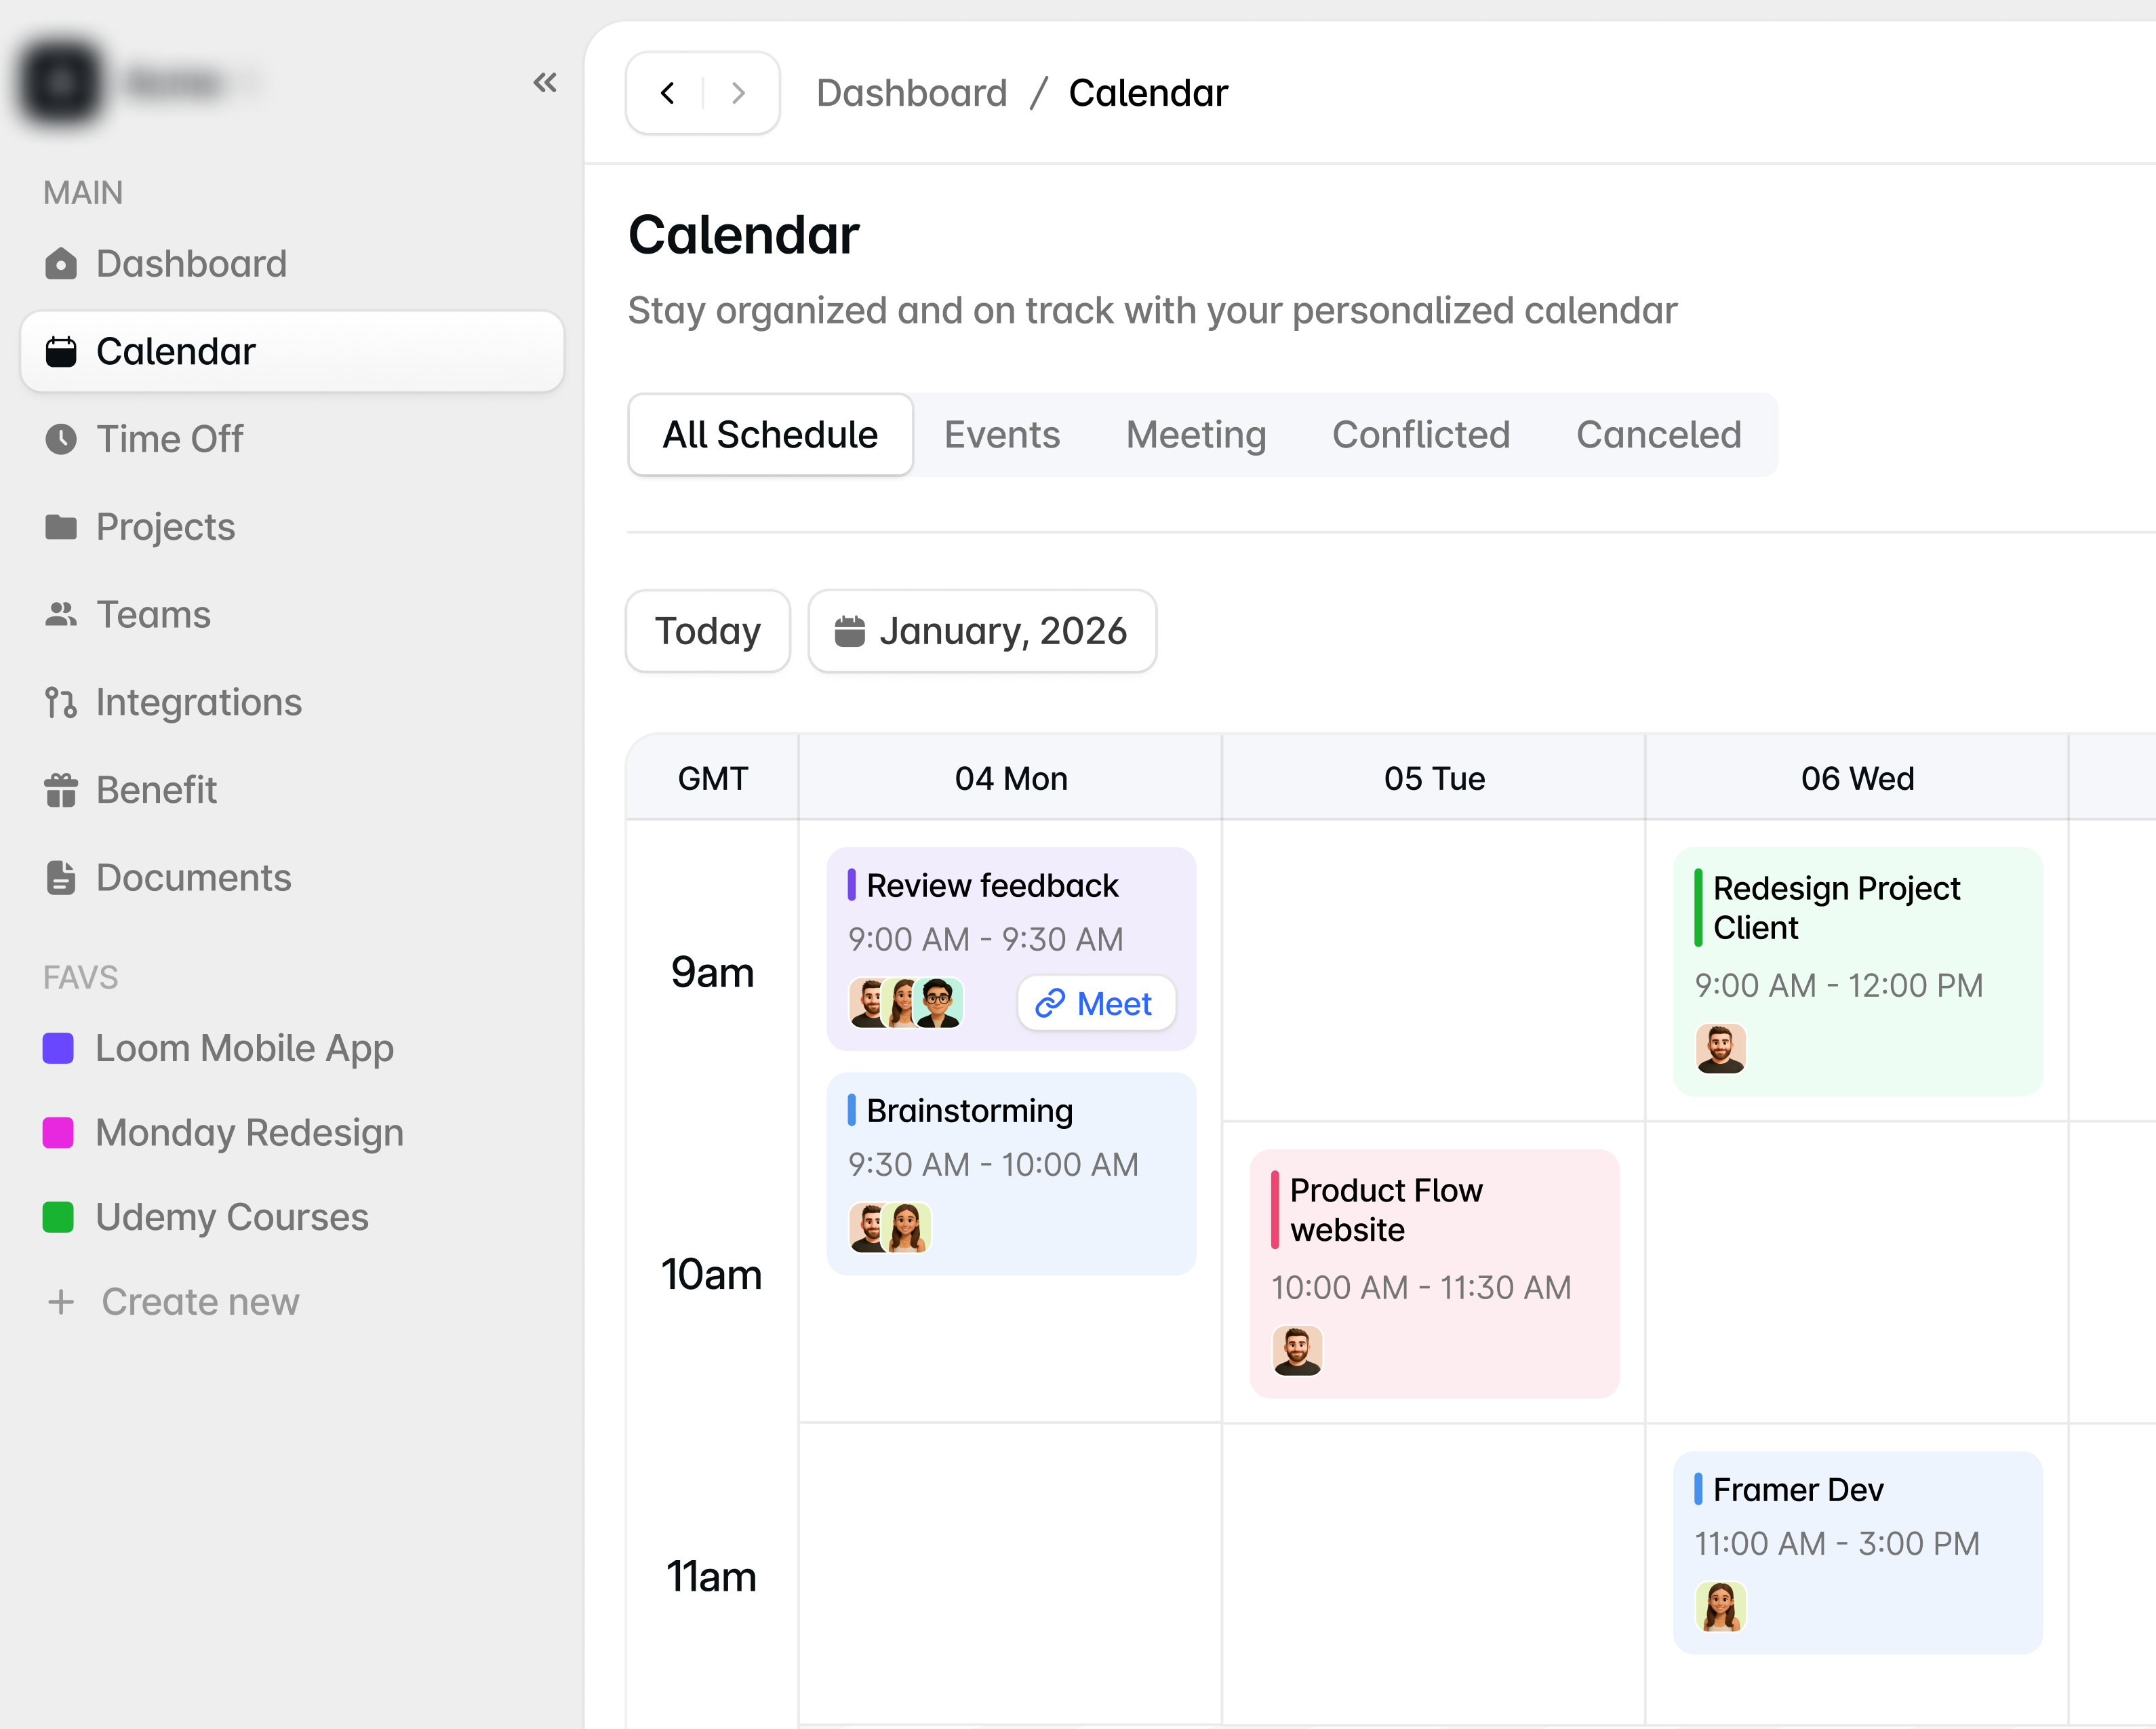This screenshot has width=2156, height=1729.
Task: Click the Projects folder icon
Action: coord(61,527)
